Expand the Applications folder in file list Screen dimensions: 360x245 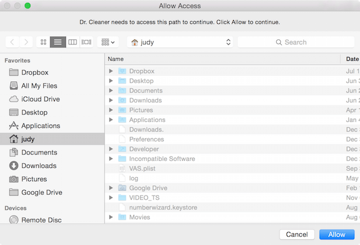111,120
